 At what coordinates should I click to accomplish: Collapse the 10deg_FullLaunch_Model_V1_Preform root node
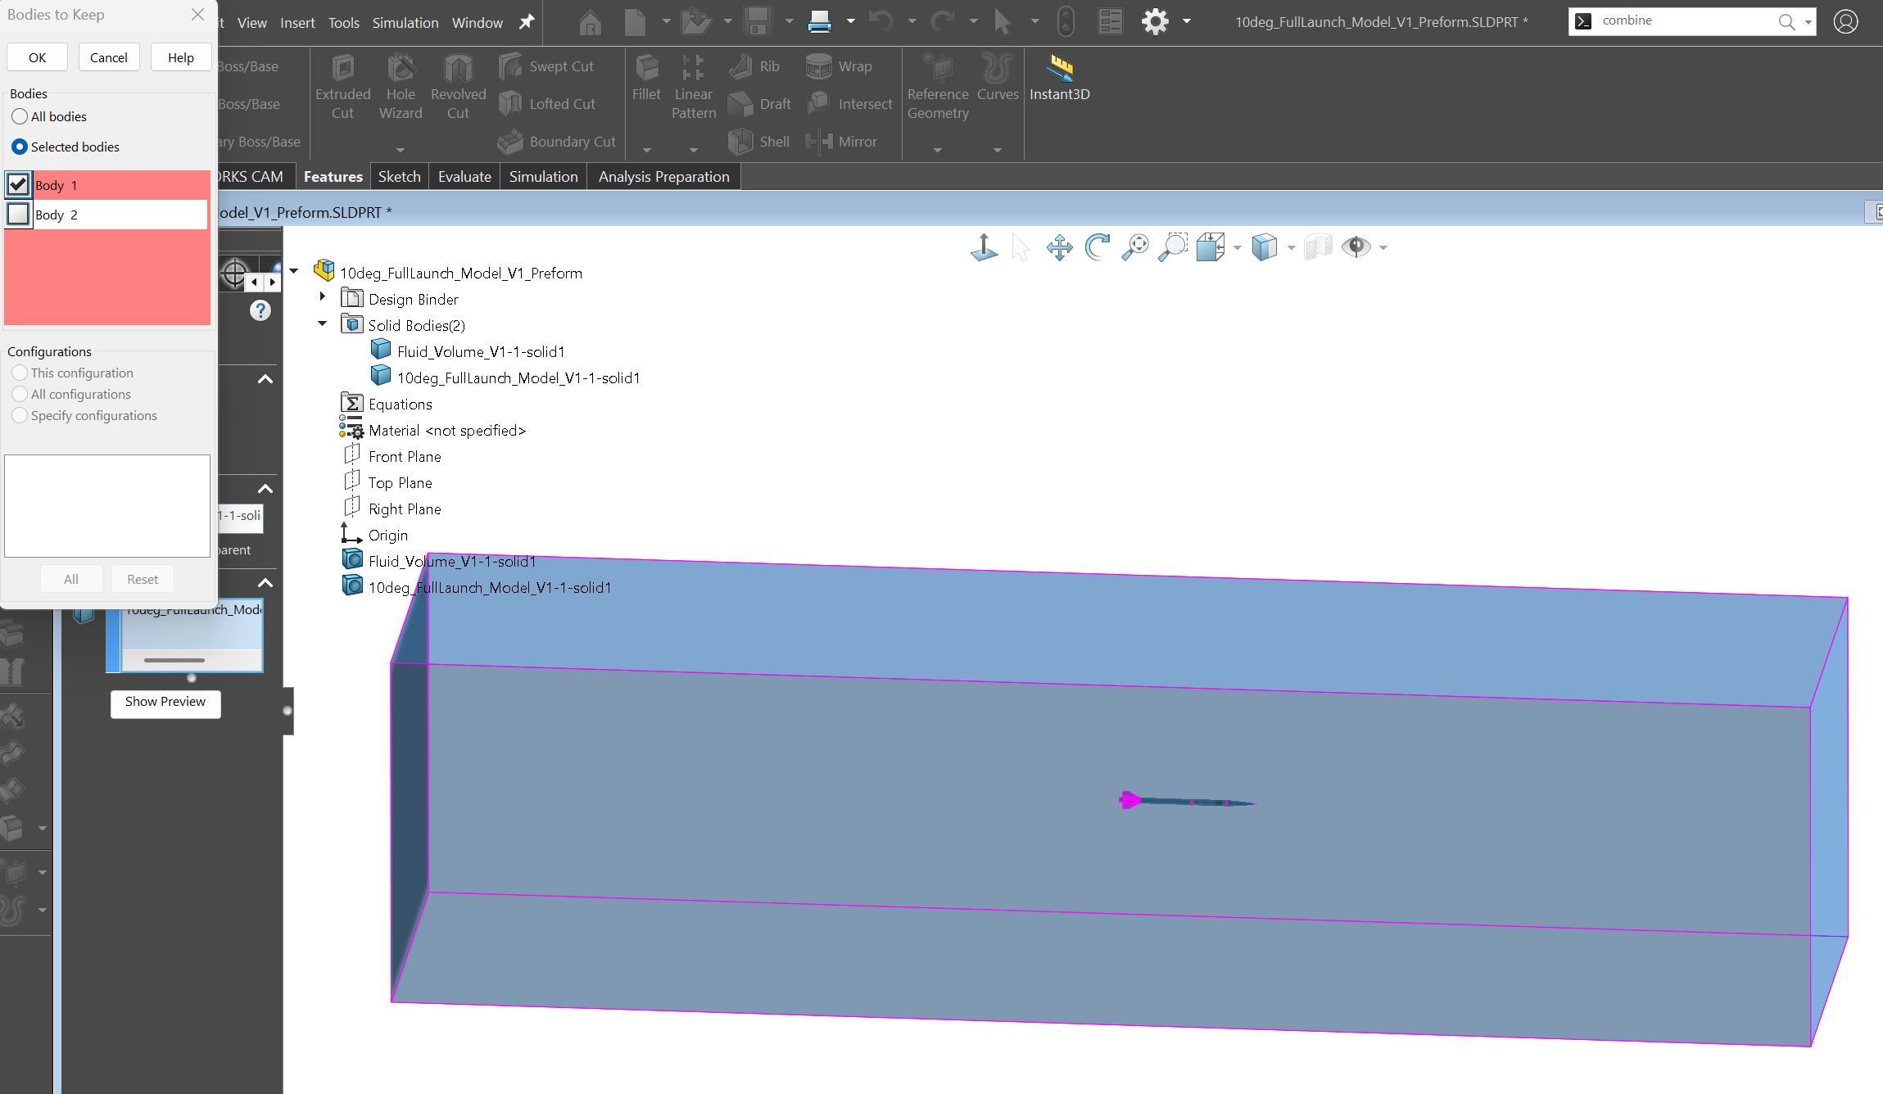coord(294,271)
